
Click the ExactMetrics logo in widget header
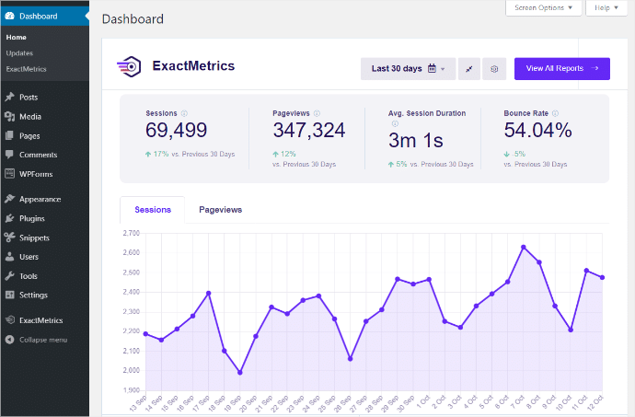click(129, 66)
